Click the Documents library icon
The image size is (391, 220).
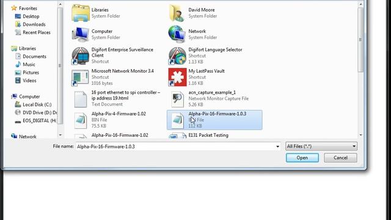click(x=18, y=56)
